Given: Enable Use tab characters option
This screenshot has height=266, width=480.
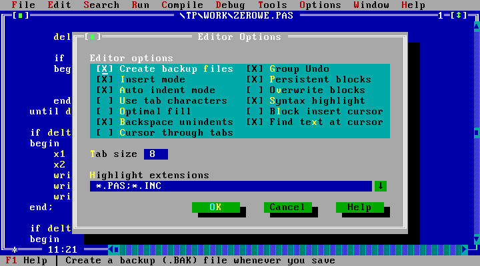Looking at the screenshot, I should [105, 101].
